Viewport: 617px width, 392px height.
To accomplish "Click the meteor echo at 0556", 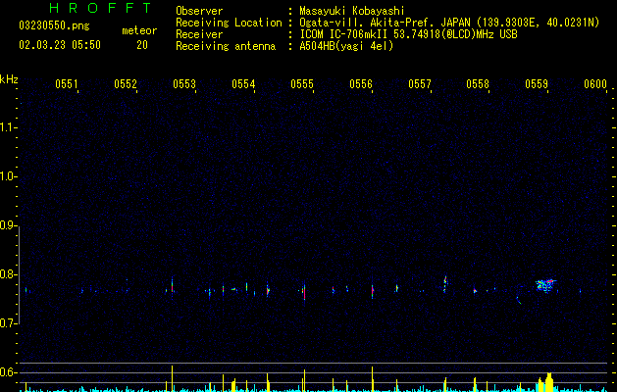I will click(372, 291).
